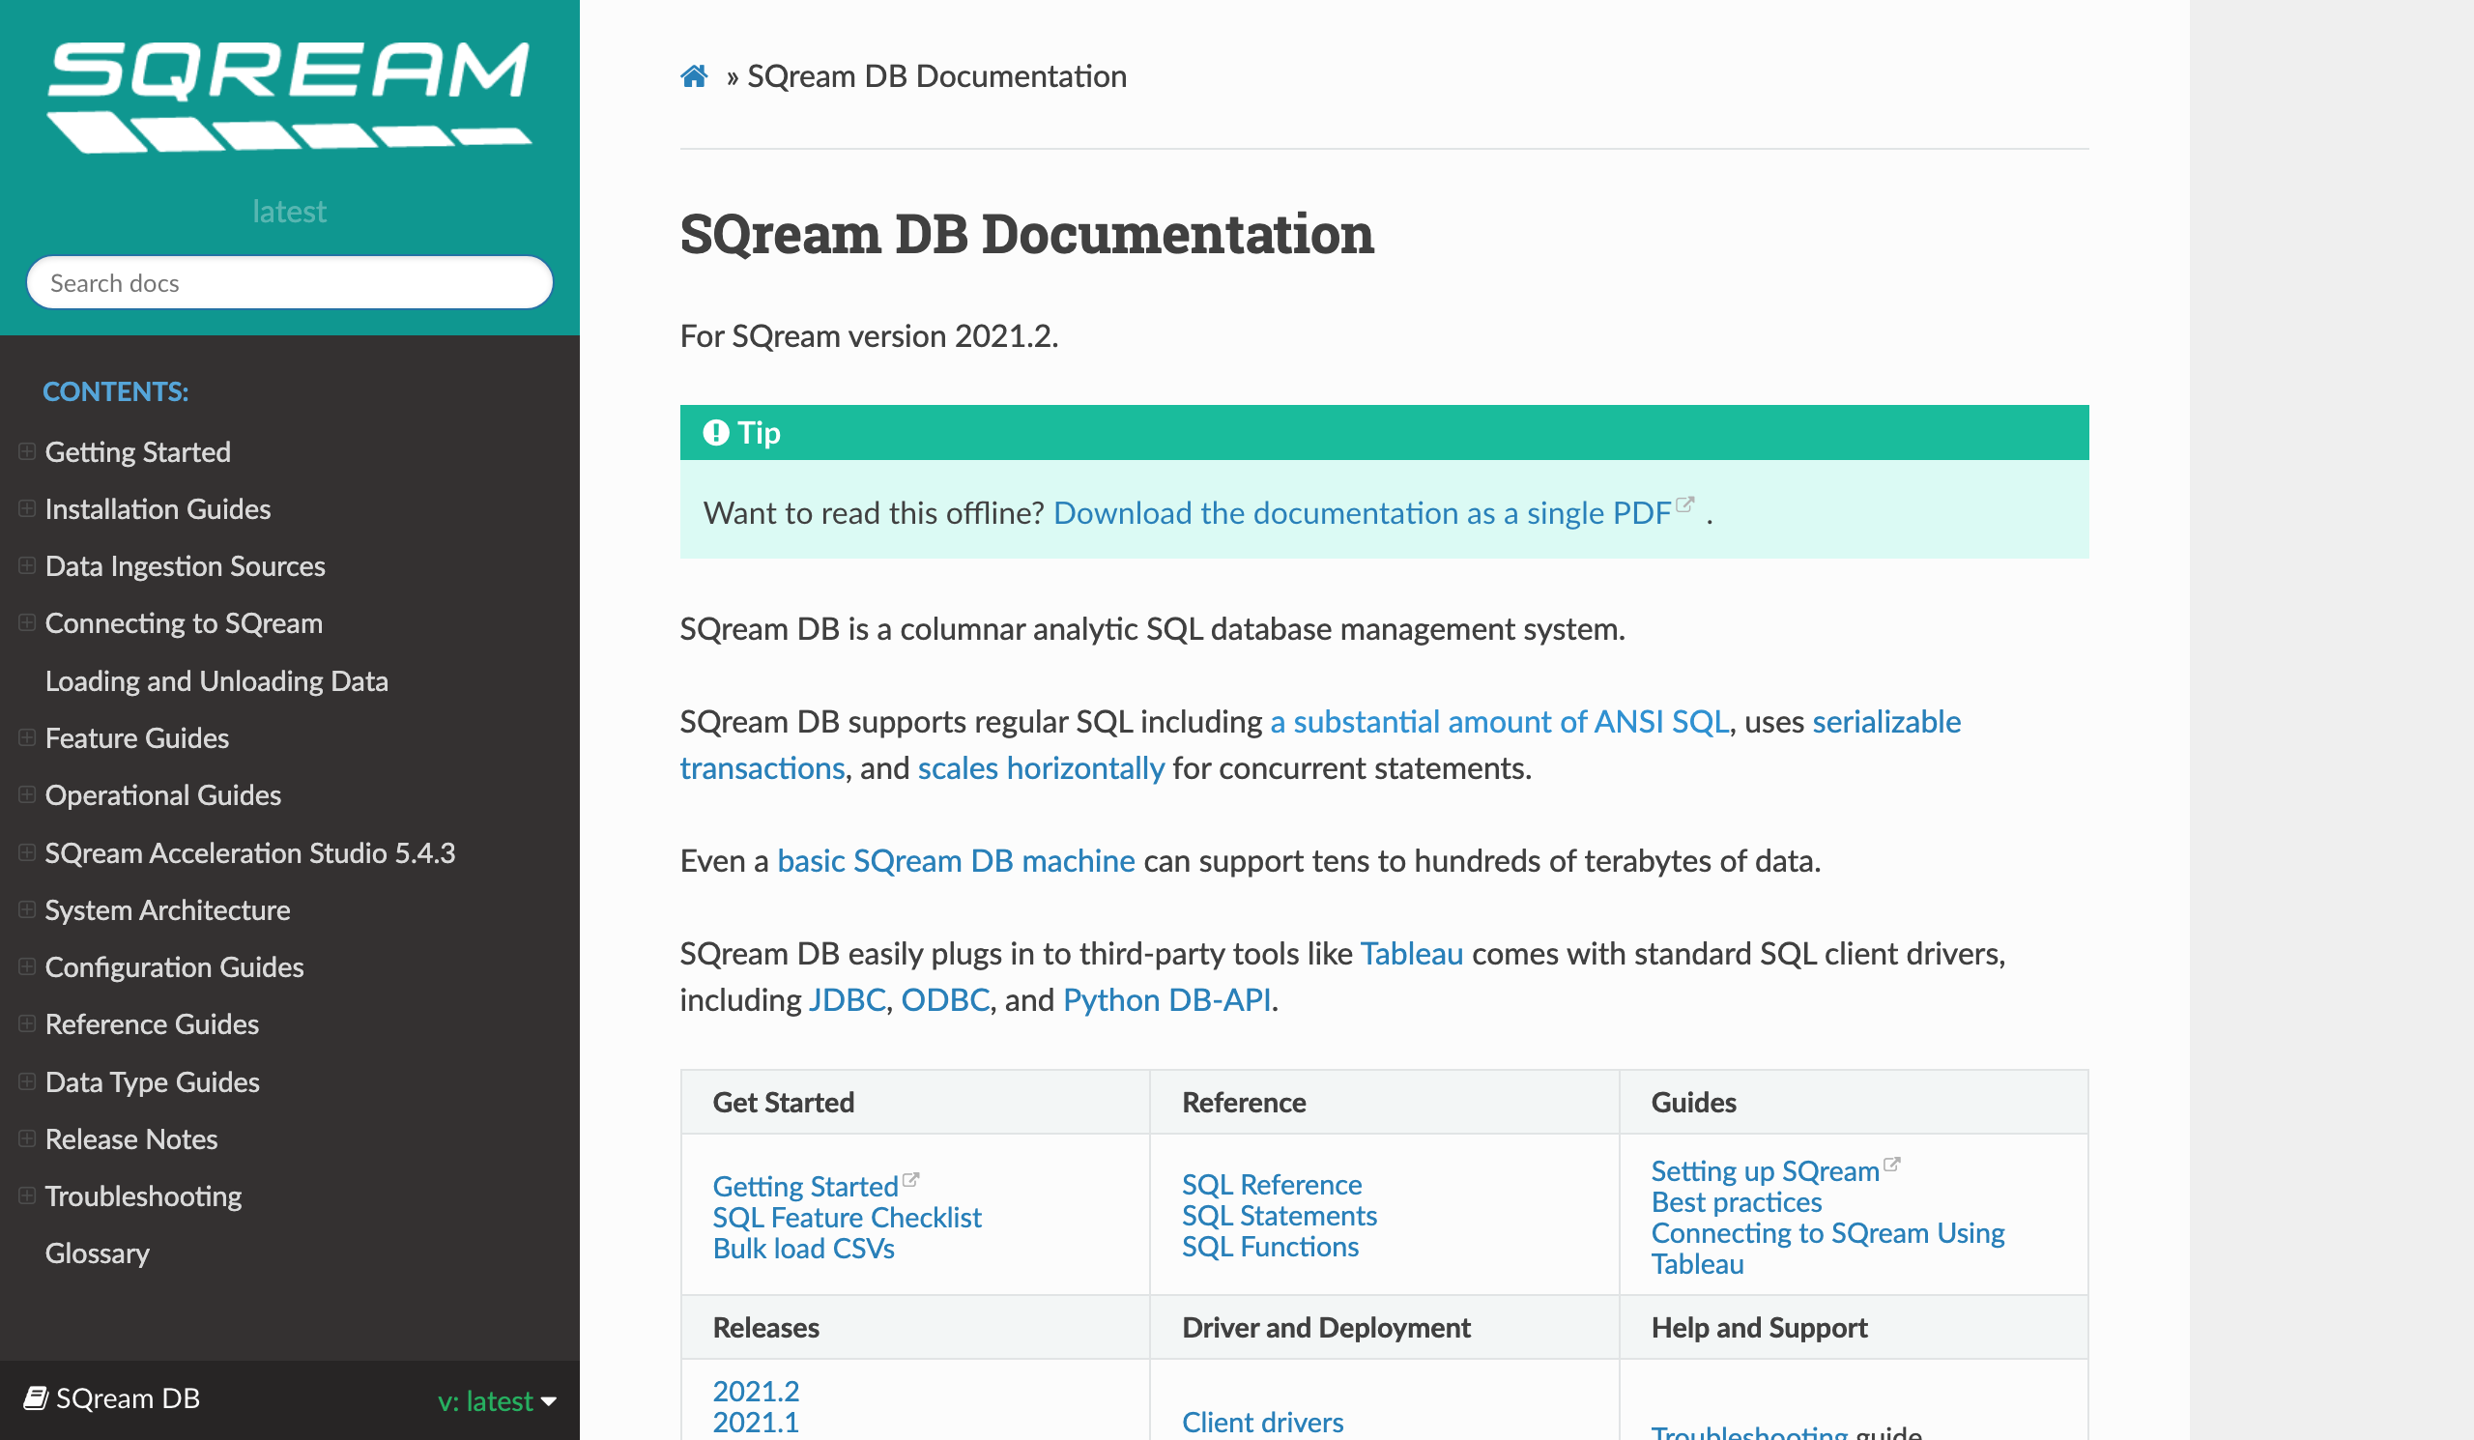Open Loading and Unloading Data page

(x=217, y=680)
